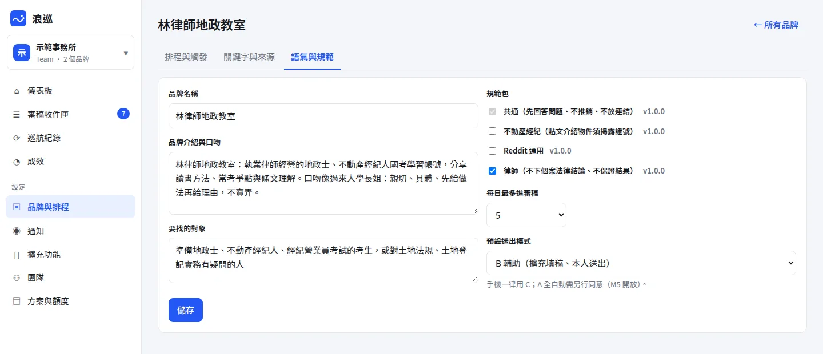Click the 品牌名稱 input field
823x354 pixels.
tap(323, 116)
